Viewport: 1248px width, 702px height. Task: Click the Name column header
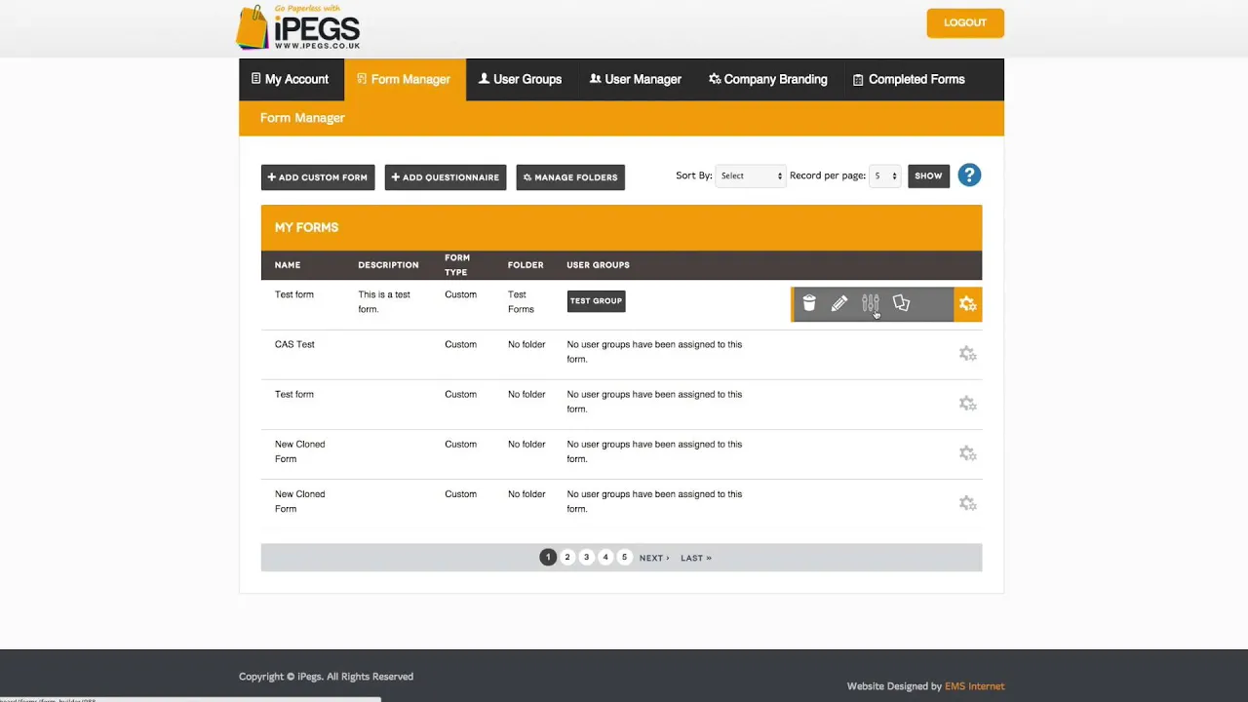coord(288,265)
